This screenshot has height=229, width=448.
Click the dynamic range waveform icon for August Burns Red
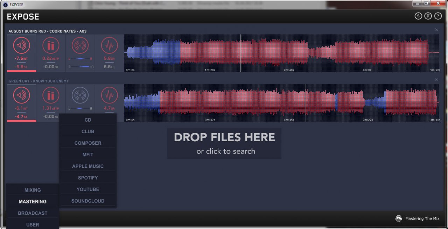pyautogui.click(x=110, y=45)
